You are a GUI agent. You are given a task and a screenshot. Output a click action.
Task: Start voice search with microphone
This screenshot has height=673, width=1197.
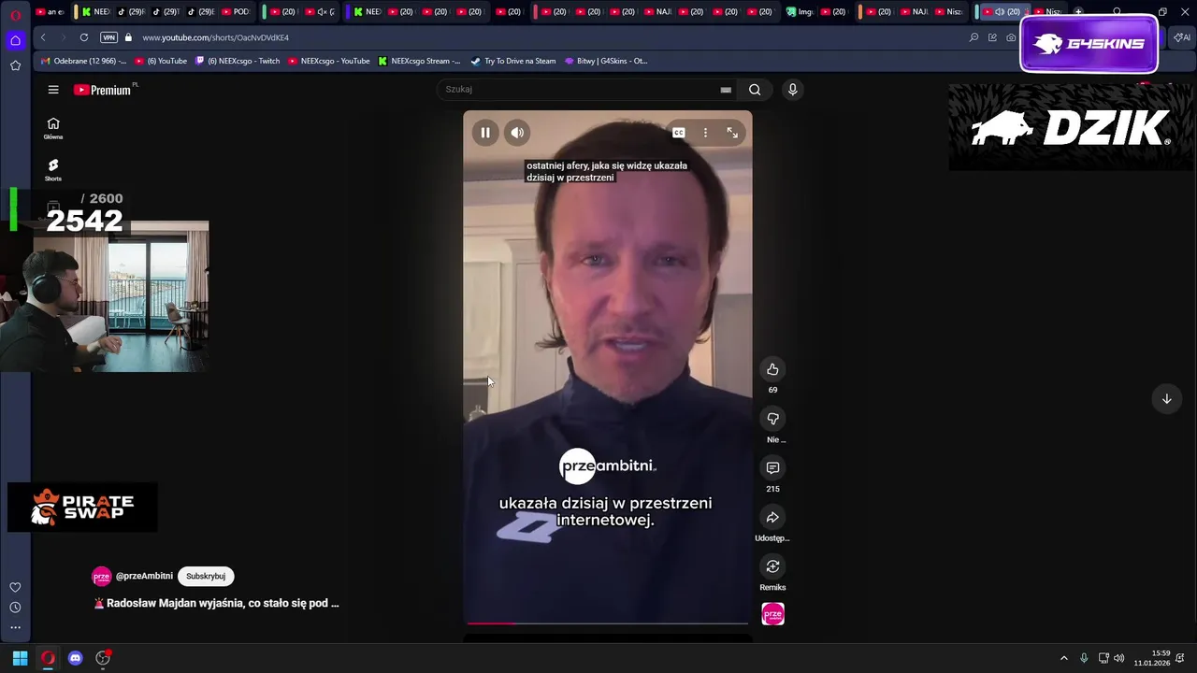coord(792,90)
